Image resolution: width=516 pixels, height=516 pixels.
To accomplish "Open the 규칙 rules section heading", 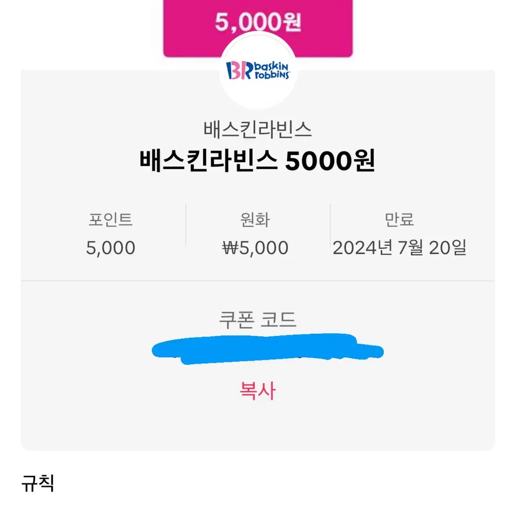I will point(38,483).
